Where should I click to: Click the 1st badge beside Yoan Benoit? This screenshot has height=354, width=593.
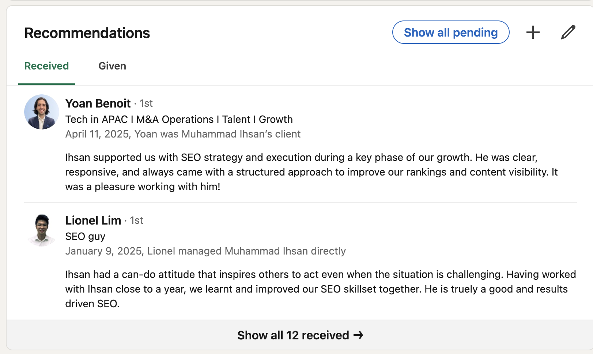click(146, 103)
